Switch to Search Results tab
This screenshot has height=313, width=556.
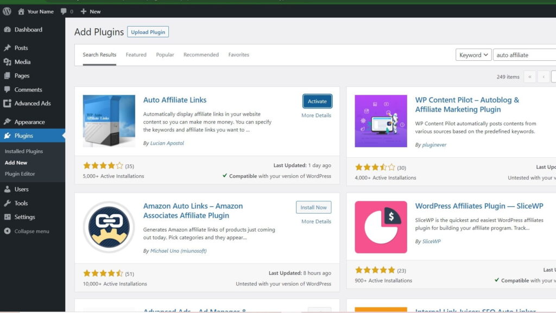(x=100, y=55)
